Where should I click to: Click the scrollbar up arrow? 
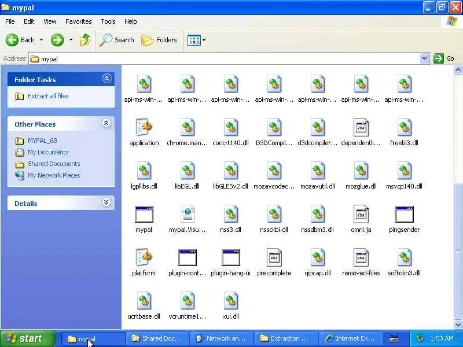point(458,70)
